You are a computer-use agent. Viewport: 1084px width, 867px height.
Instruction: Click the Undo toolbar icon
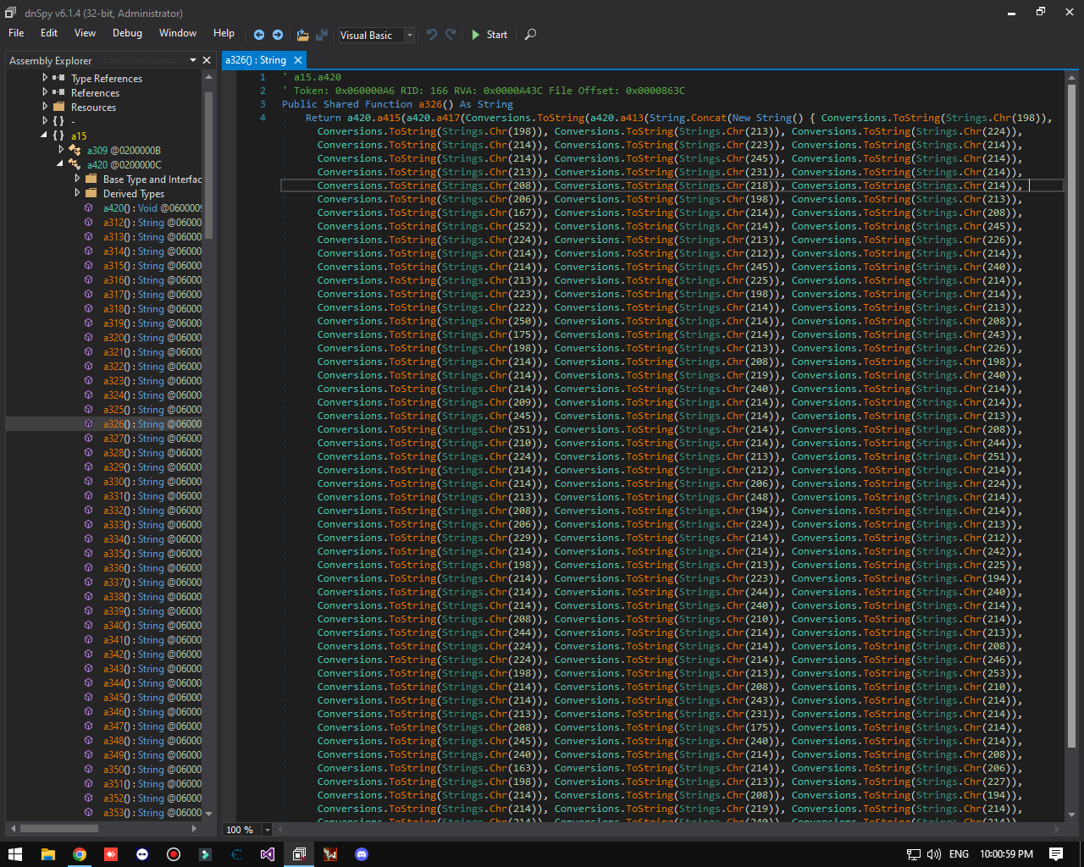[432, 35]
